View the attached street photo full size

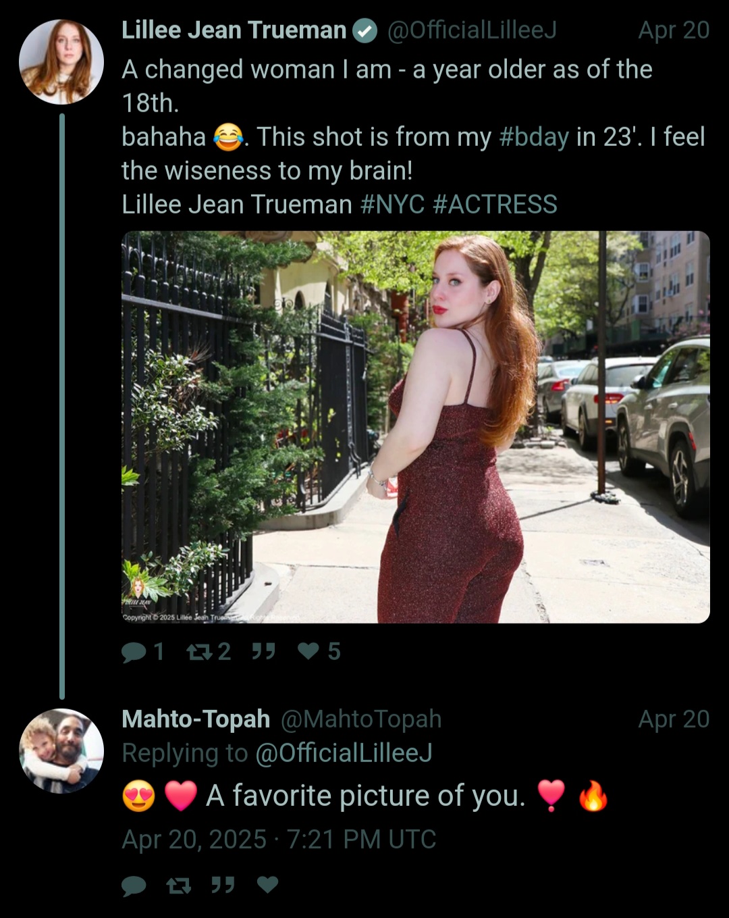pos(416,427)
